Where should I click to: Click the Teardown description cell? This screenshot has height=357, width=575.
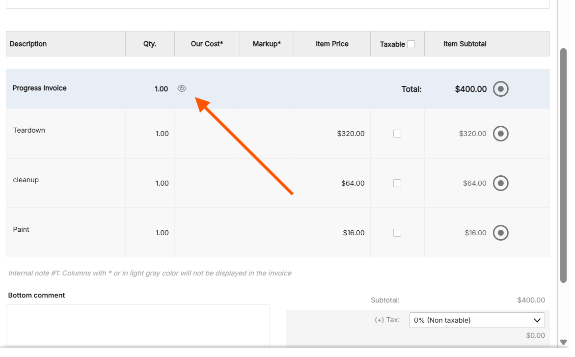click(29, 131)
